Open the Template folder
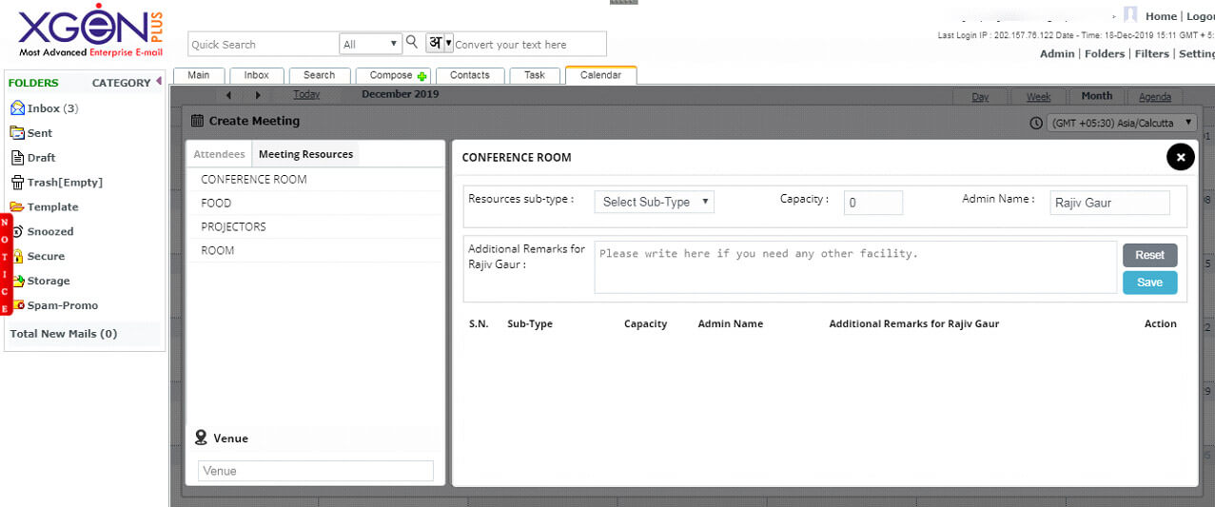 [x=52, y=207]
